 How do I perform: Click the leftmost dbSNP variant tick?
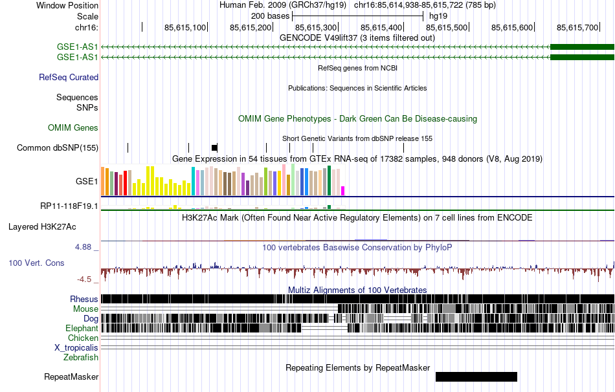click(128, 147)
